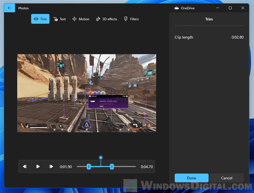Click the Photos title text
This screenshot has width=254, height=193.
coord(24,8)
